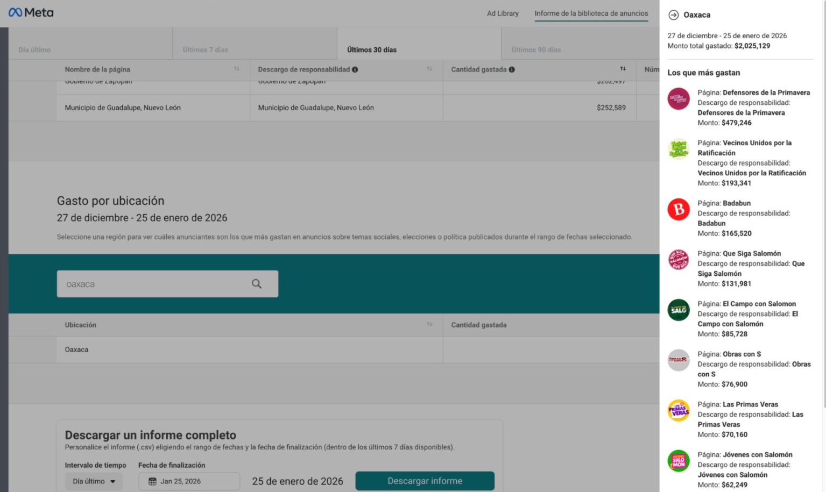
Task: Switch to the Día último tab
Action: tap(90, 44)
